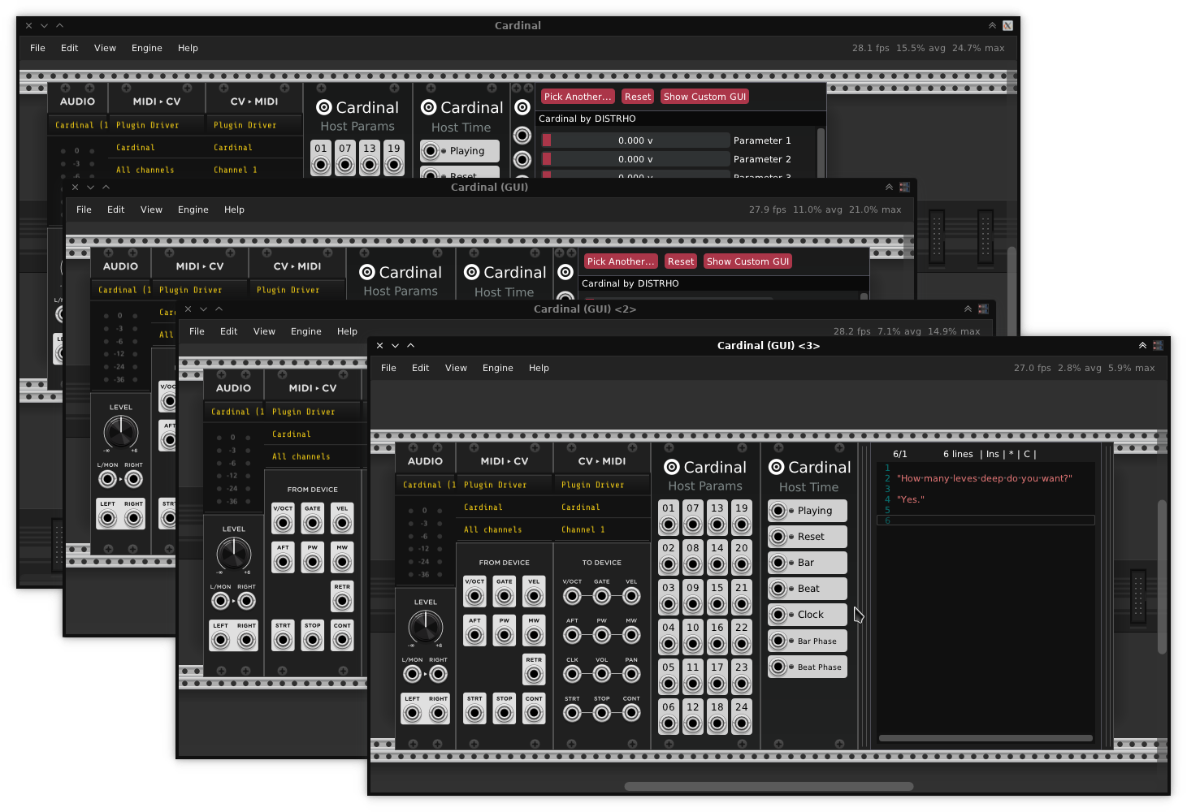Click From Device MW jack in Cardinal (GUI) <3>
1187x812 pixels.
click(x=534, y=636)
